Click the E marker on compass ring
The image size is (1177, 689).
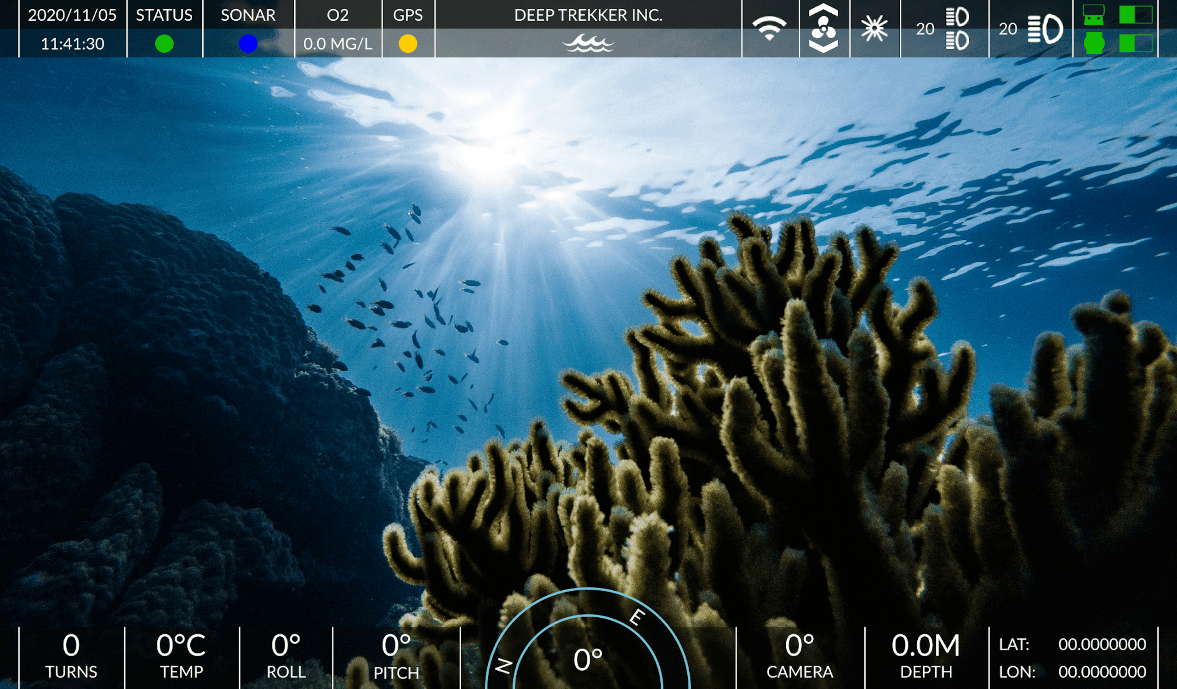click(x=637, y=617)
